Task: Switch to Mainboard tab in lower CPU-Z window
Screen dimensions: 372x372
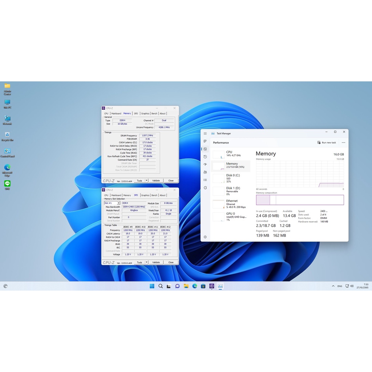Action: 116,195
